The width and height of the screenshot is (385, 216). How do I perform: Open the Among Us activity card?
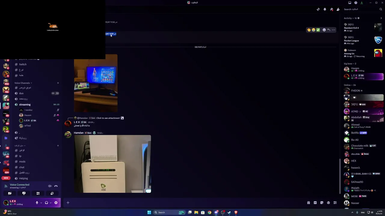tap(363, 53)
